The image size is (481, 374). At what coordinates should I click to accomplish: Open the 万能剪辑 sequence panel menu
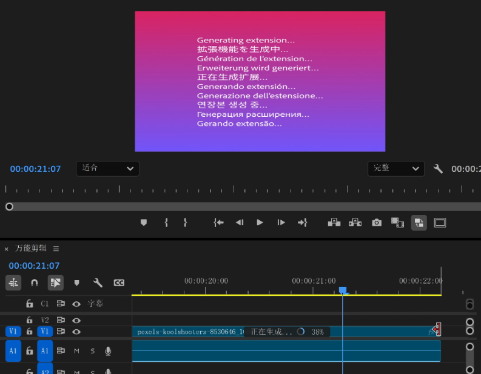pyautogui.click(x=56, y=249)
